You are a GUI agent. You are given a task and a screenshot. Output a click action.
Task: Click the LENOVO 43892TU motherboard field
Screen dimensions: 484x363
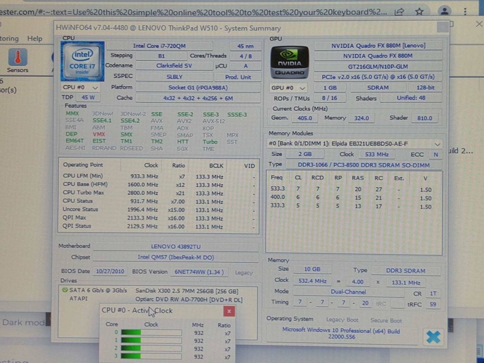pyautogui.click(x=176, y=247)
